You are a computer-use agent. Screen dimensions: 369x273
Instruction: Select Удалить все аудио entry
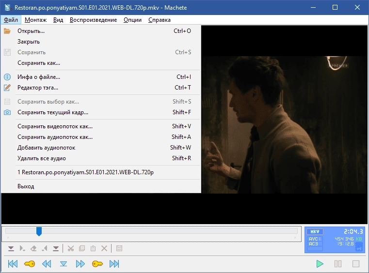point(101,158)
